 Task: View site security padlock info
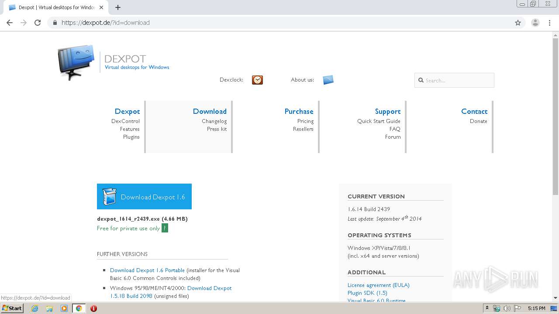point(55,23)
